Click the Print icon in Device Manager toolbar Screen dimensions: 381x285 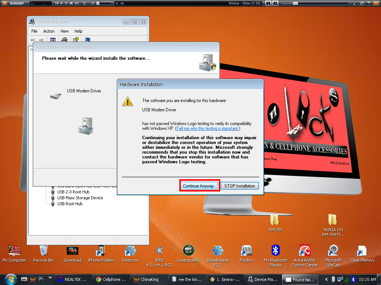tap(64, 39)
